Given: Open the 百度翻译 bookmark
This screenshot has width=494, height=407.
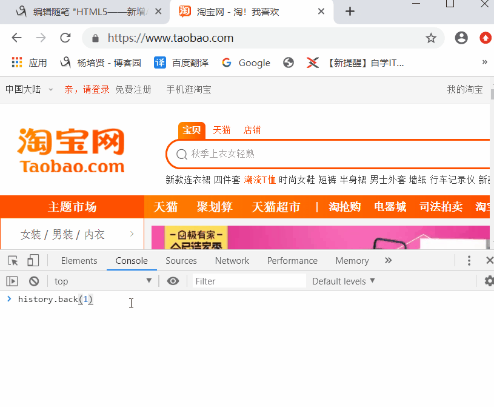Looking at the screenshot, I should 181,62.
